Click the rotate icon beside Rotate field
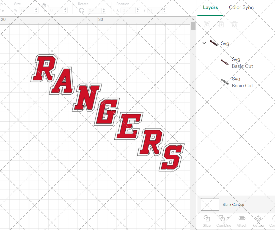 click(x=82, y=11)
